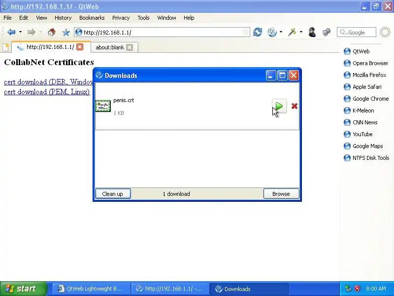Image resolution: width=394 pixels, height=296 pixels.
Task: Open the View menu
Action: coord(41,18)
